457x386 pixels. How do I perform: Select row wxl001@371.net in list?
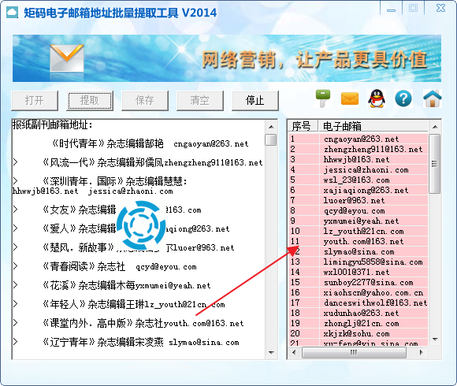pyautogui.click(x=359, y=272)
